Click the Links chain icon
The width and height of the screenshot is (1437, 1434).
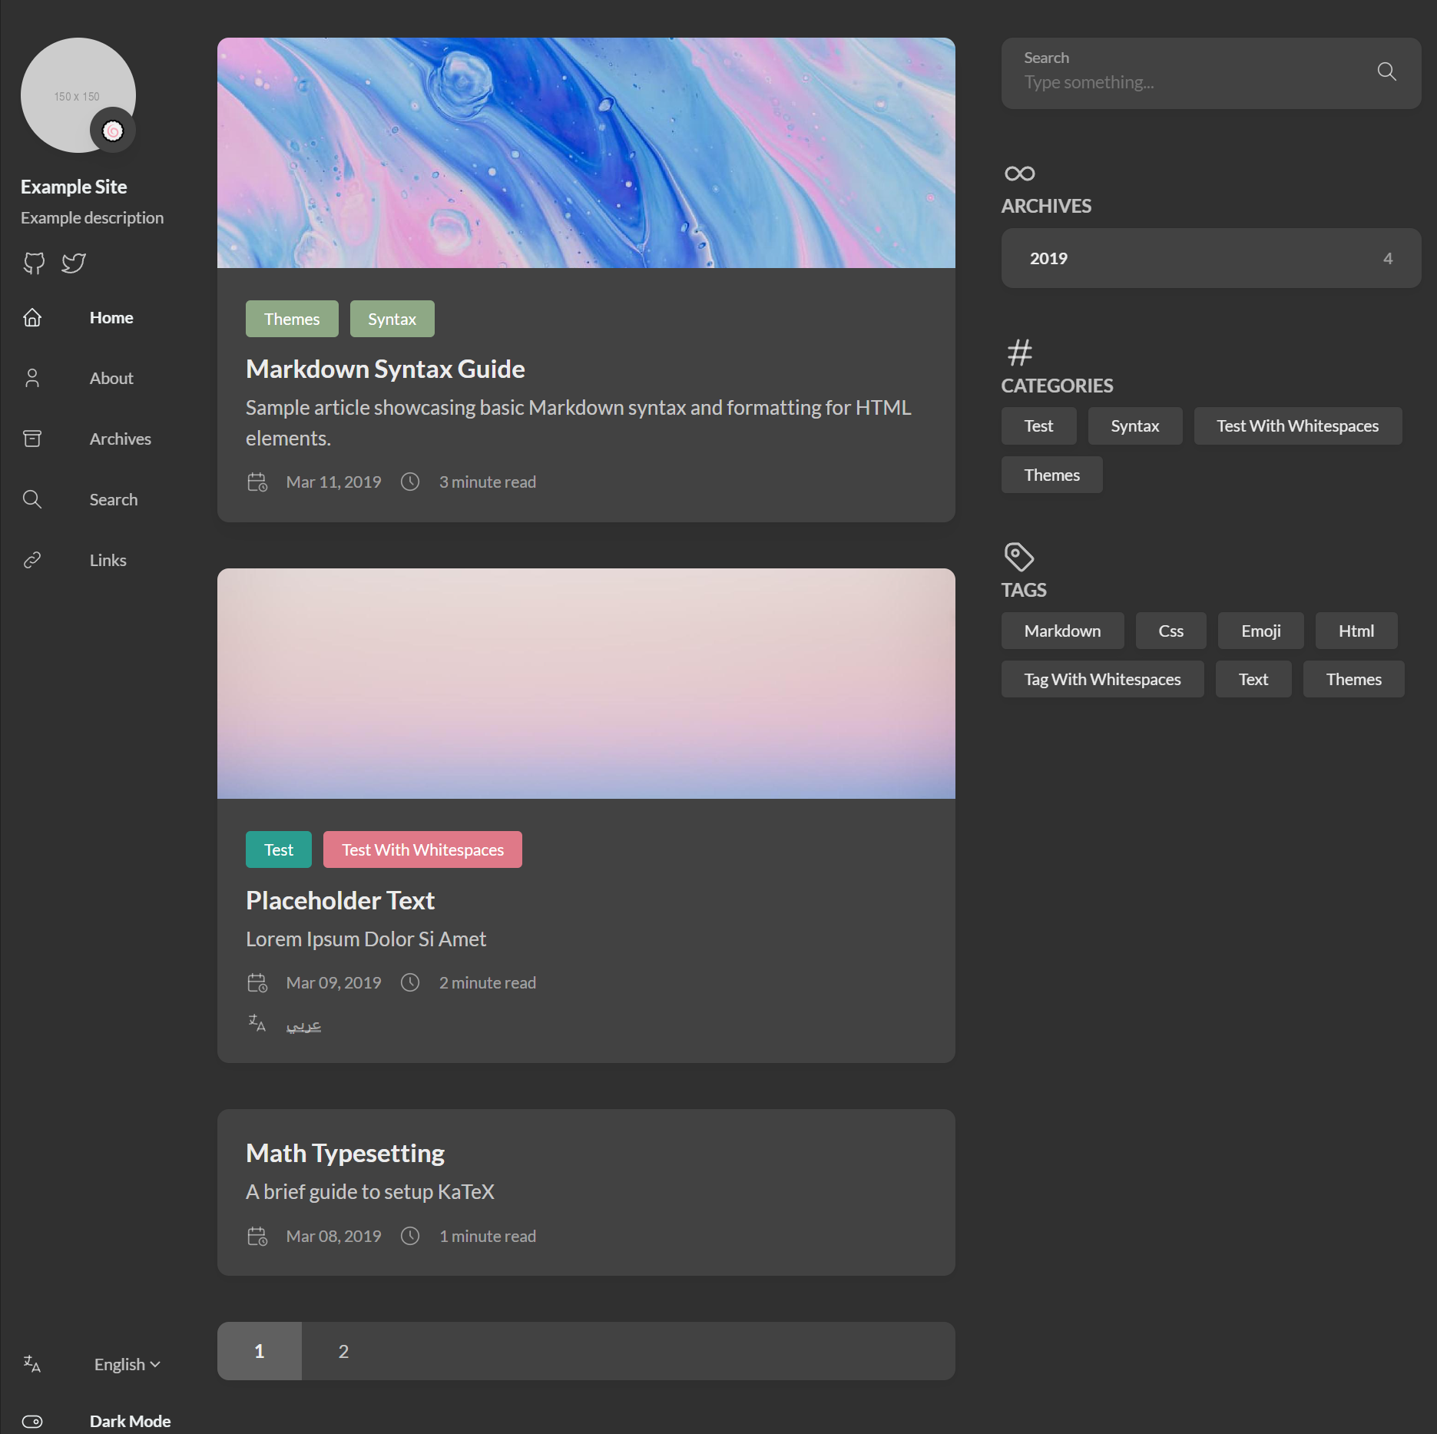click(32, 559)
